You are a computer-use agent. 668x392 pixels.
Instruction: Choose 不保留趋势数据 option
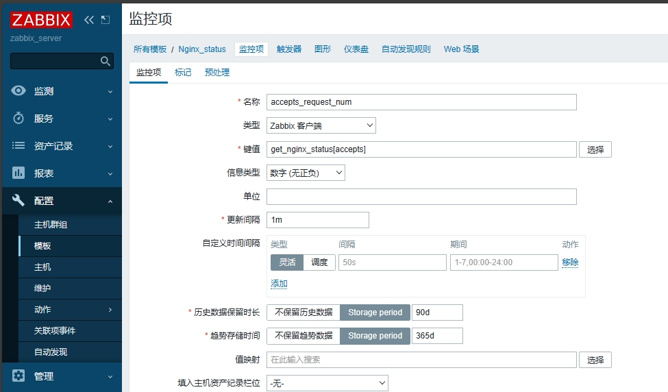[x=304, y=336]
